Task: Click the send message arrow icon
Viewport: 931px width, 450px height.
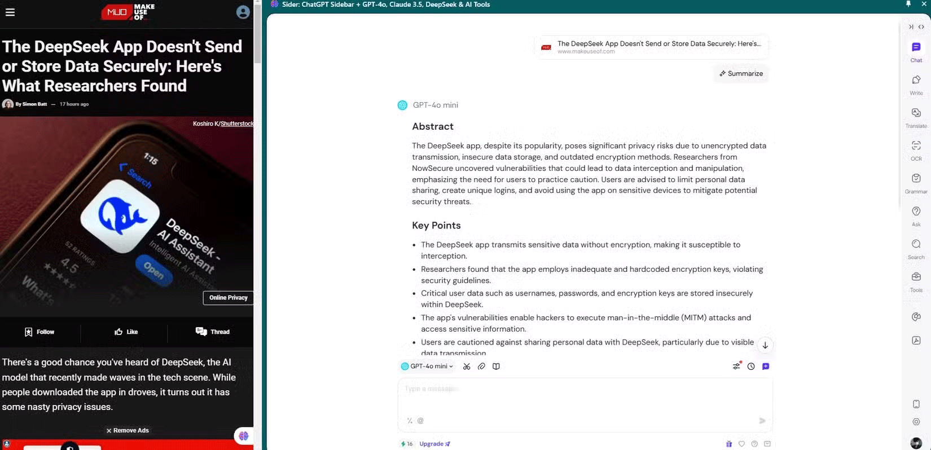Action: (x=762, y=421)
